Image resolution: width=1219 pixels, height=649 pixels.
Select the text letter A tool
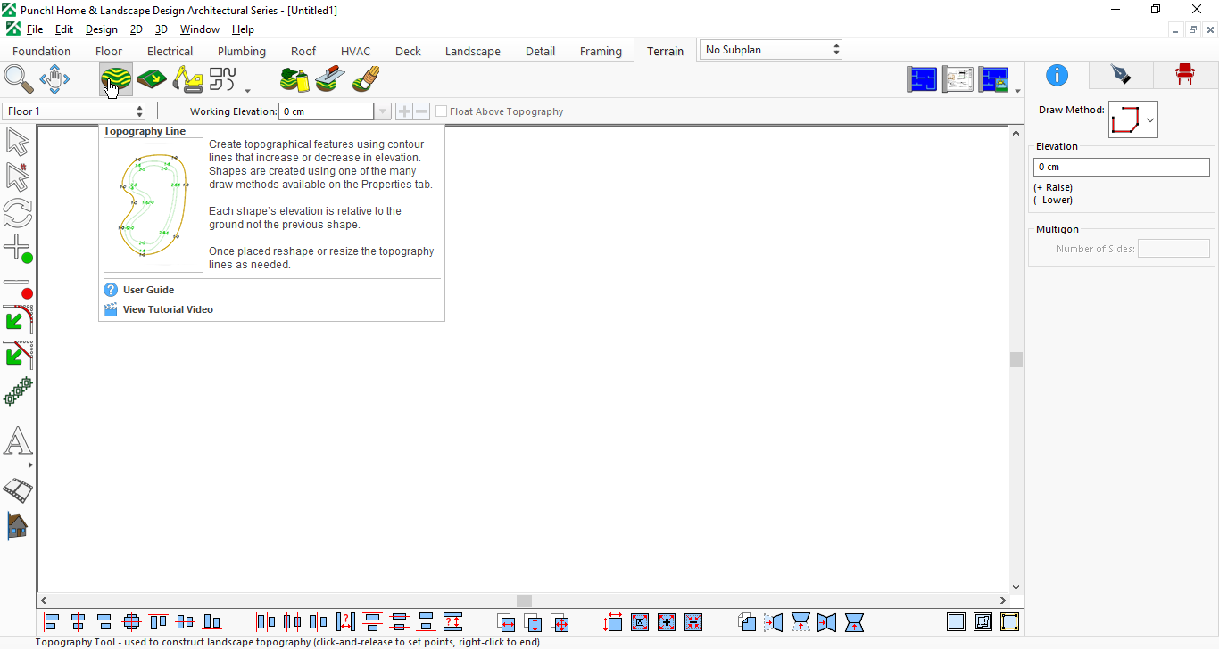click(18, 440)
